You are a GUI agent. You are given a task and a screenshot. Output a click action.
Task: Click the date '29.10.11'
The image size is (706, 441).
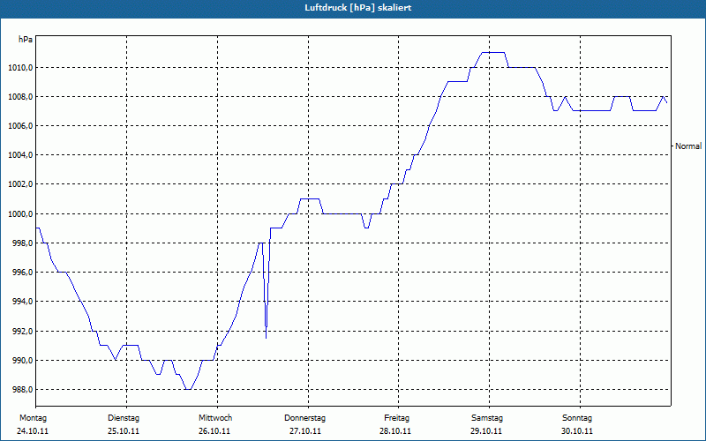[486, 431]
